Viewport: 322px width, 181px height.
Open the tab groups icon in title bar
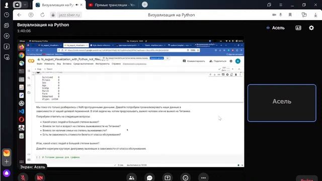(x=269, y=5)
